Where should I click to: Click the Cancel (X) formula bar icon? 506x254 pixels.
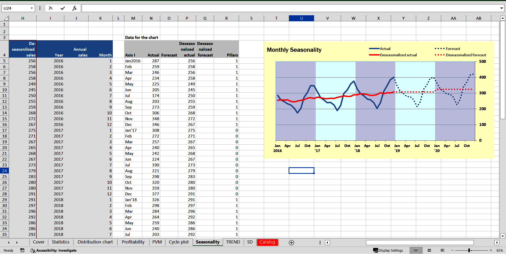51,8
